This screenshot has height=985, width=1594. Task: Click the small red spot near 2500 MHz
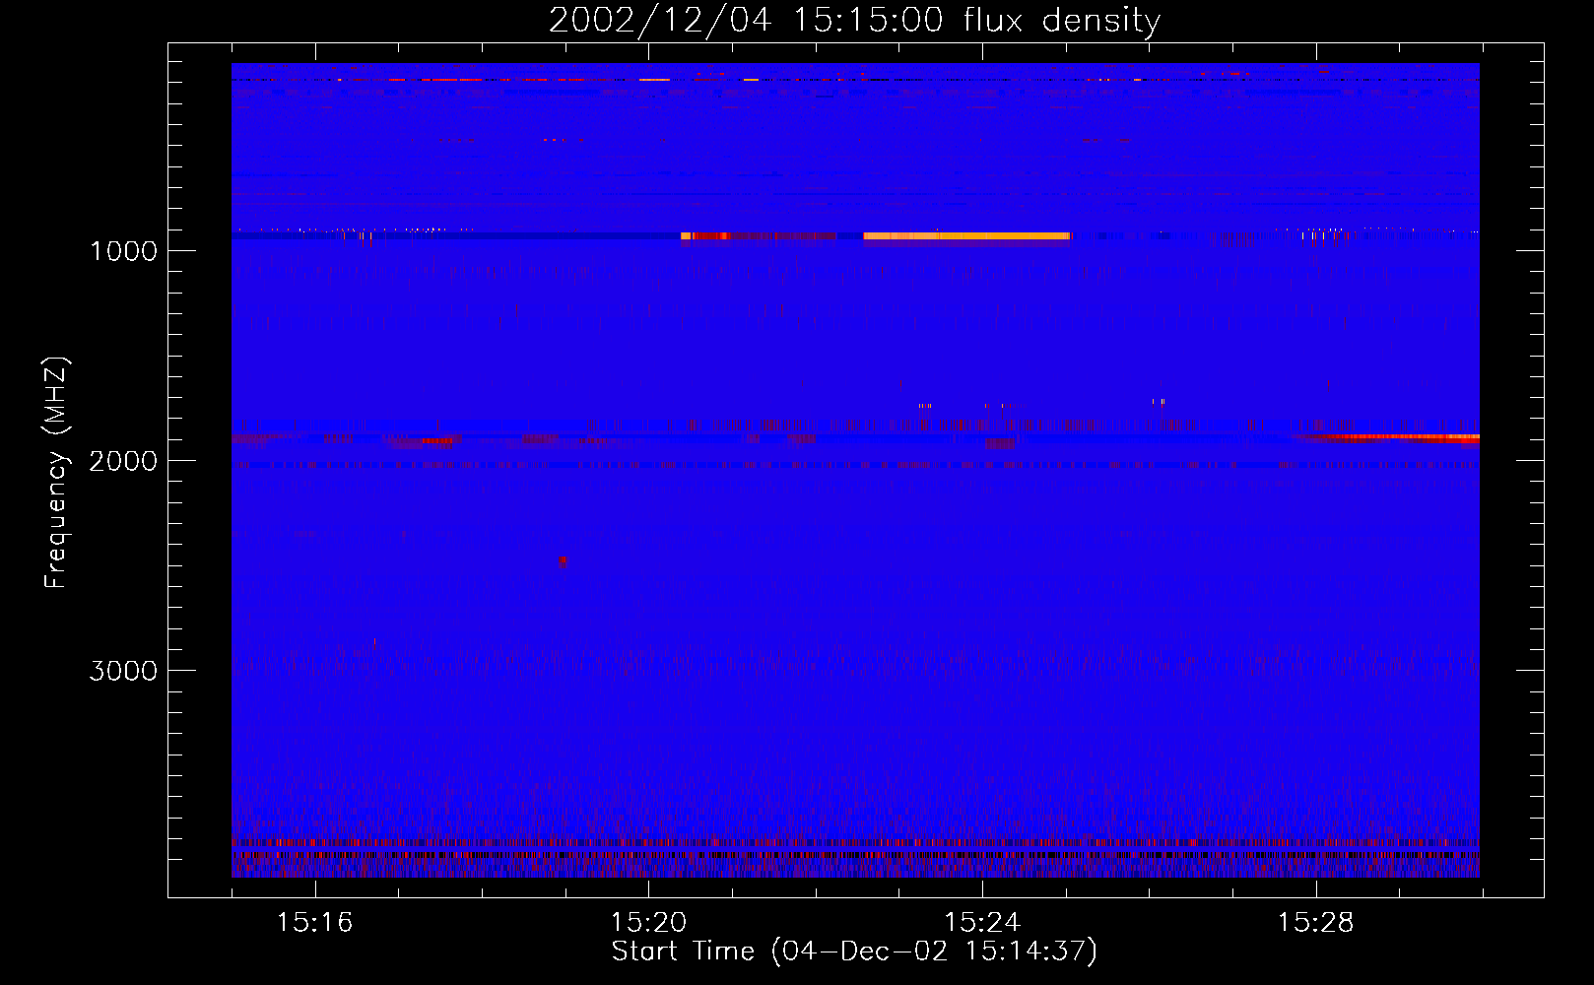click(563, 561)
